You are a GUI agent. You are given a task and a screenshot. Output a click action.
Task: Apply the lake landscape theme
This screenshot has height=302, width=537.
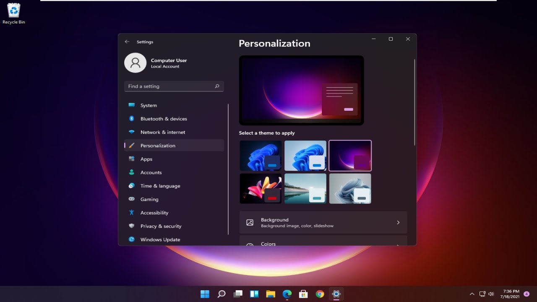(x=305, y=189)
